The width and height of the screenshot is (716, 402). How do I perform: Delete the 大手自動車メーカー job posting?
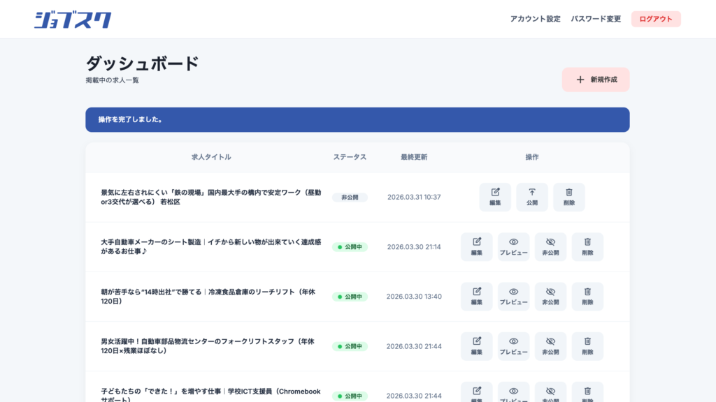(587, 246)
